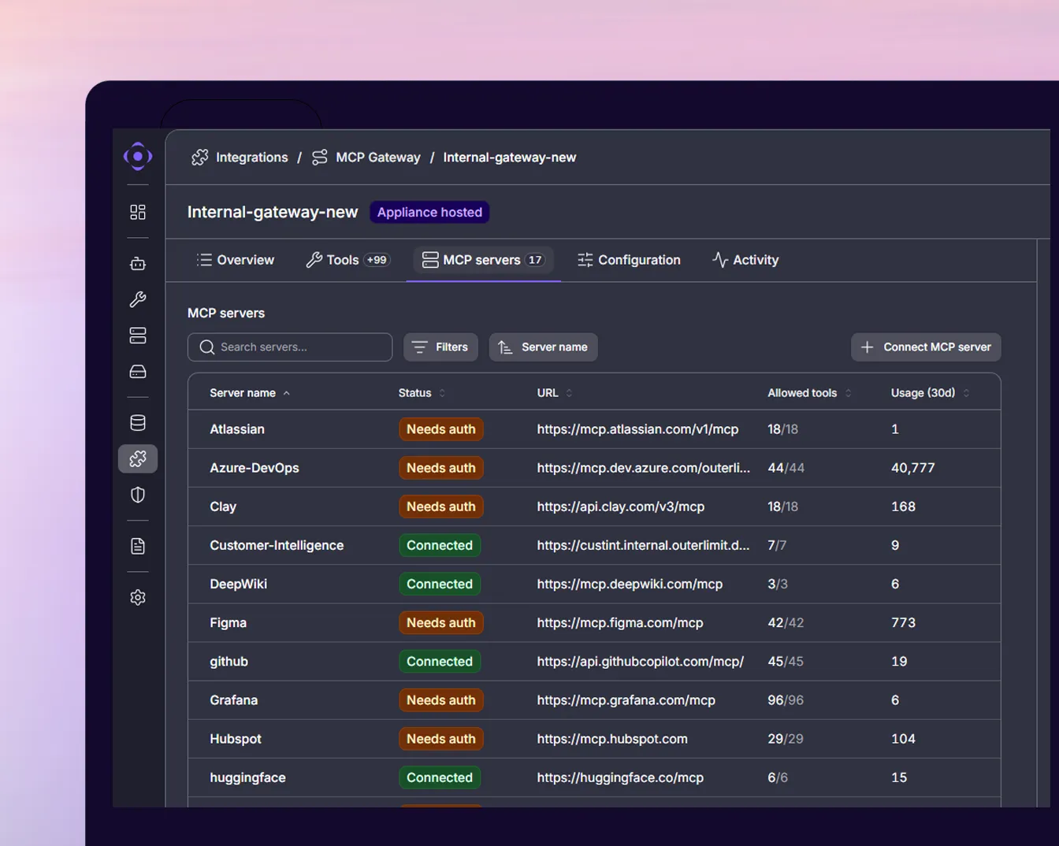Select the puzzle integrations icon in the sidebar
The image size is (1059, 846).
[138, 458]
